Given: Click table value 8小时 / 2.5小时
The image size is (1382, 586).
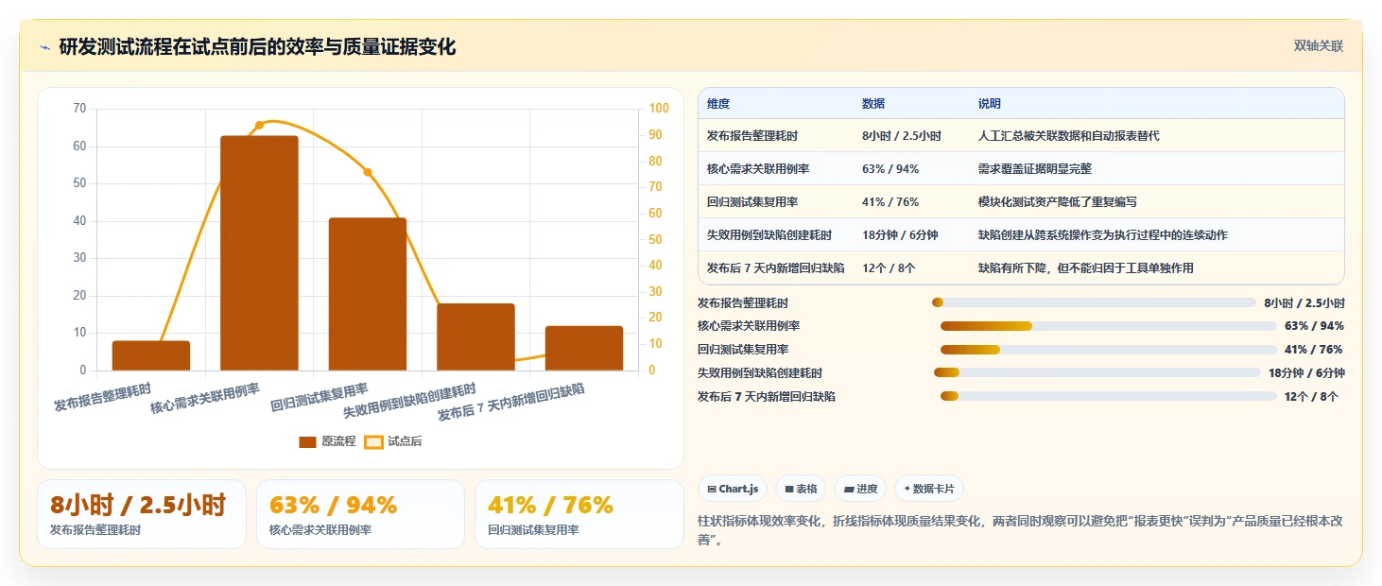Looking at the screenshot, I should pyautogui.click(x=902, y=136).
